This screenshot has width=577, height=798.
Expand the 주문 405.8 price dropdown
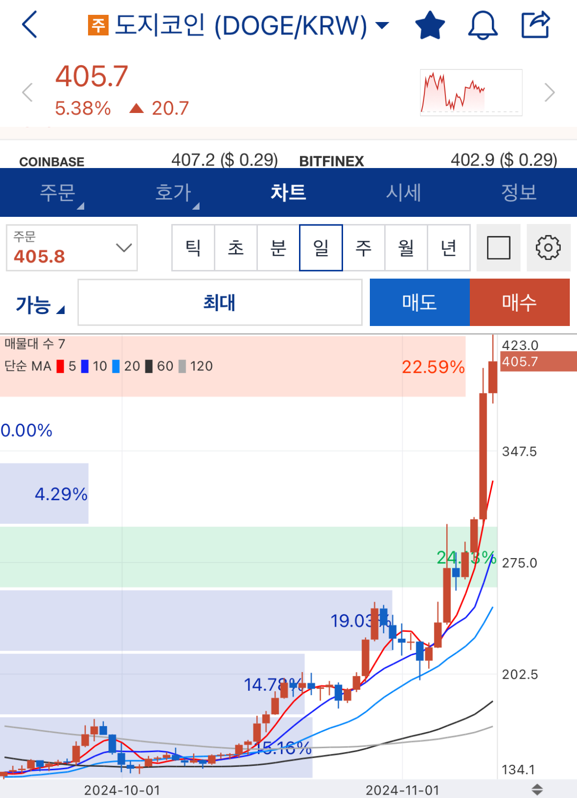(72, 248)
